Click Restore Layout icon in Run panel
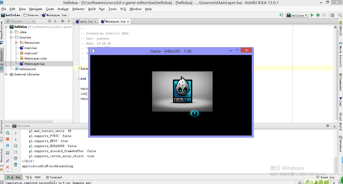The width and height of the screenshot is (343, 184). coord(8,153)
